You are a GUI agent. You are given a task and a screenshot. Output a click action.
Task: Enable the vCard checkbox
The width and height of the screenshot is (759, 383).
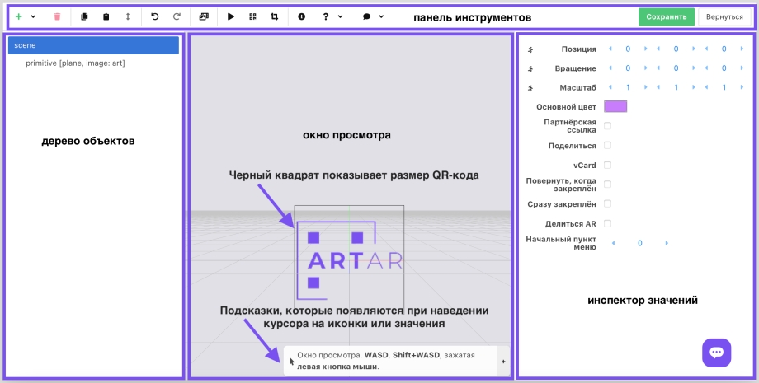[608, 165]
